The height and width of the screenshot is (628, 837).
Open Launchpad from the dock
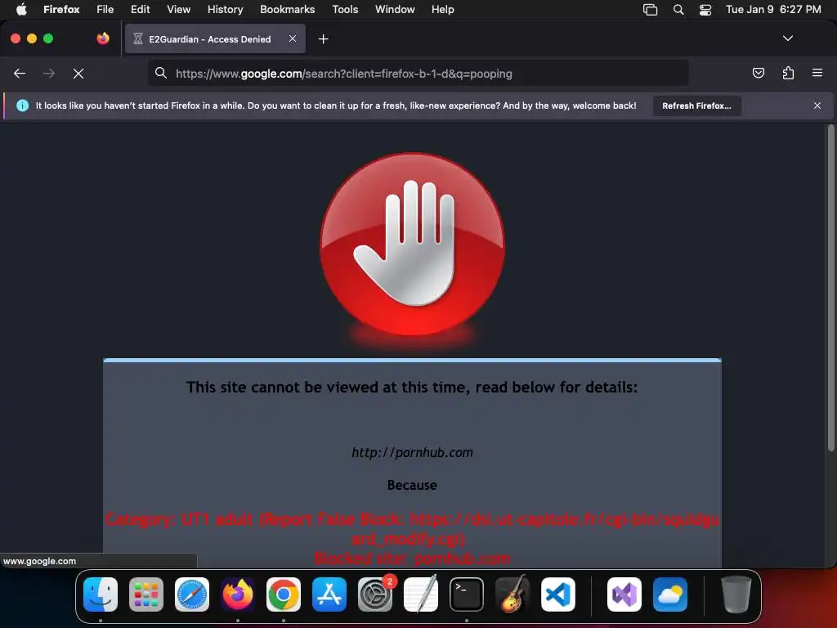click(146, 594)
